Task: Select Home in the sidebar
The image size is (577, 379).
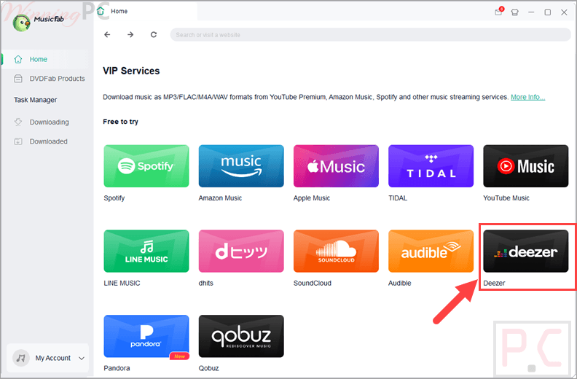Action: pos(45,59)
